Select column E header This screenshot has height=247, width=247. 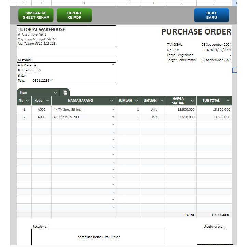click(24, 3)
